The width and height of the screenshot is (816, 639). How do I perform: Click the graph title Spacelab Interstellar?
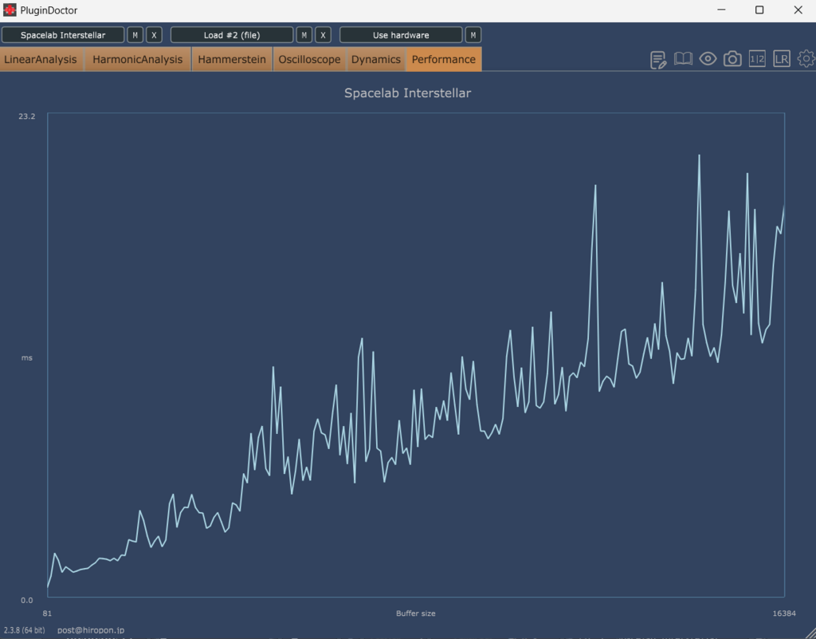tap(407, 93)
